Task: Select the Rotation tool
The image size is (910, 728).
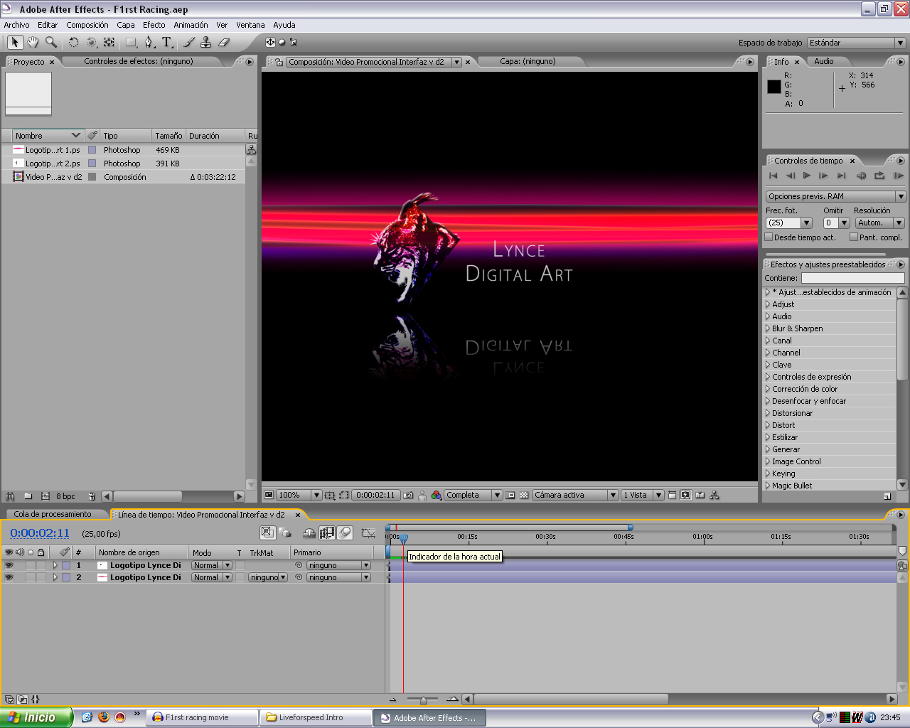Action: [73, 43]
